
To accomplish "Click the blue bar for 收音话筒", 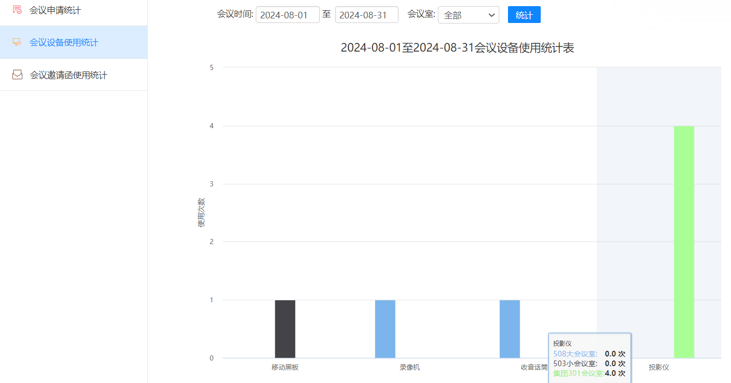I will point(510,329).
